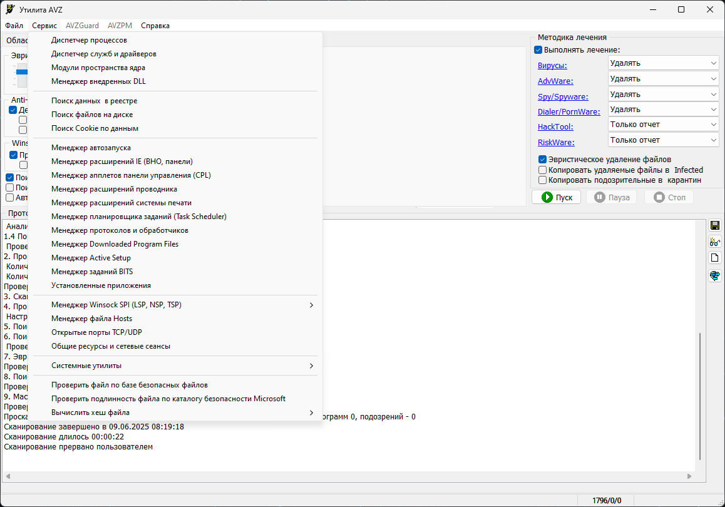Viewport: 725px width, 507px height.
Task: Click the 'RiskWare:' link
Action: click(556, 143)
